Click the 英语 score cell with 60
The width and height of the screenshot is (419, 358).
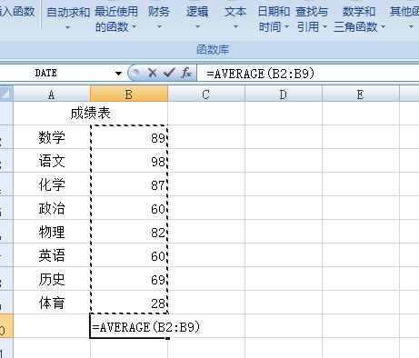tap(129, 255)
